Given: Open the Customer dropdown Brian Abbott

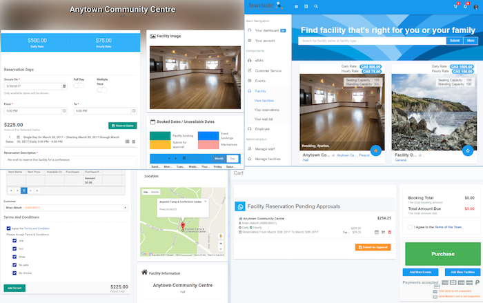Looking at the screenshot, I should pos(66,208).
